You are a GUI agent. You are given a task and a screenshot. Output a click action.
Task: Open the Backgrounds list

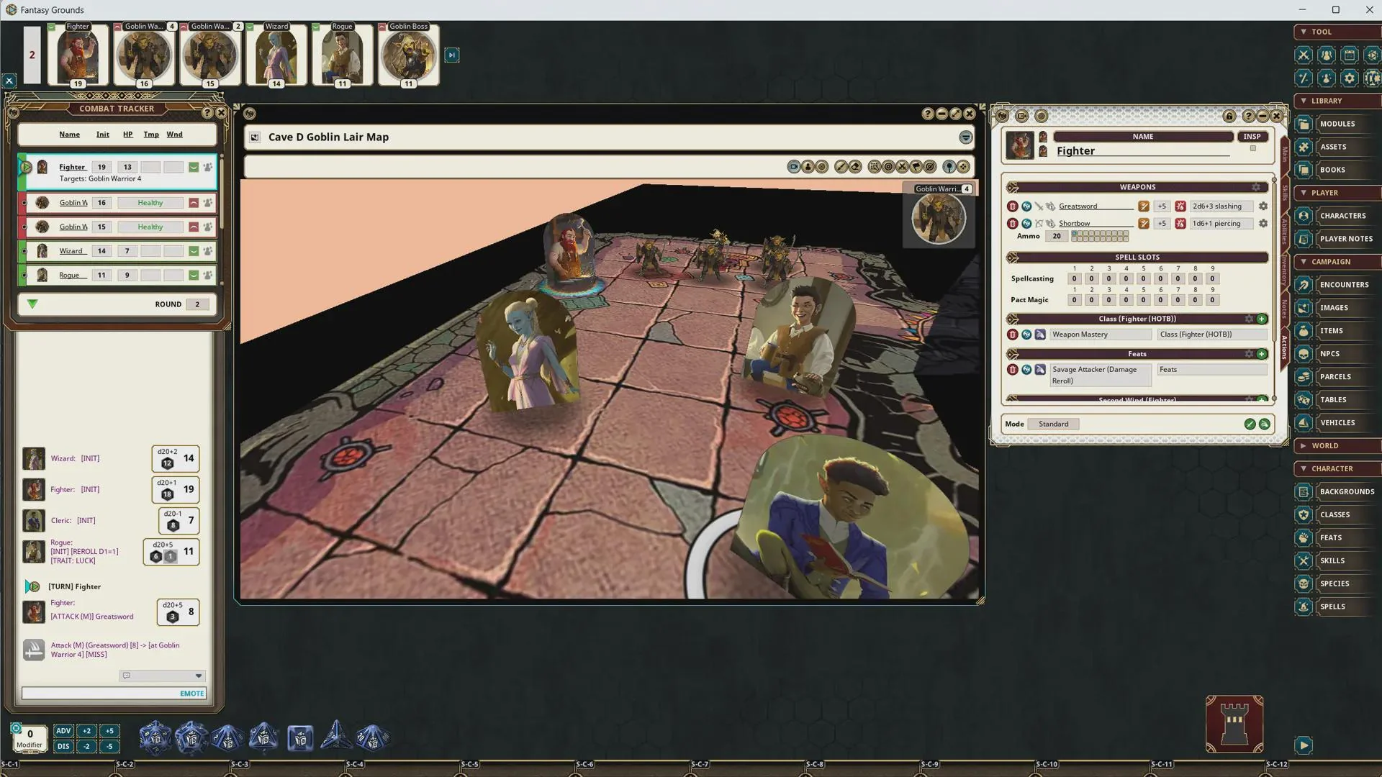[1337, 492]
